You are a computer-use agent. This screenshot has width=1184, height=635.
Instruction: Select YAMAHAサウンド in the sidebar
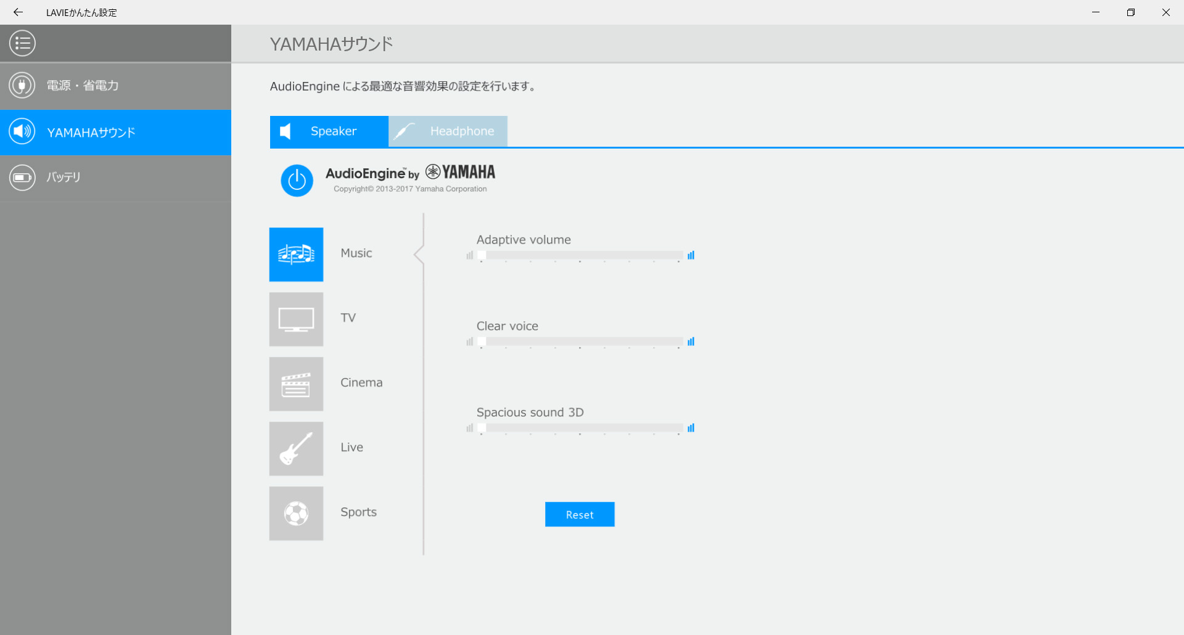(x=115, y=133)
